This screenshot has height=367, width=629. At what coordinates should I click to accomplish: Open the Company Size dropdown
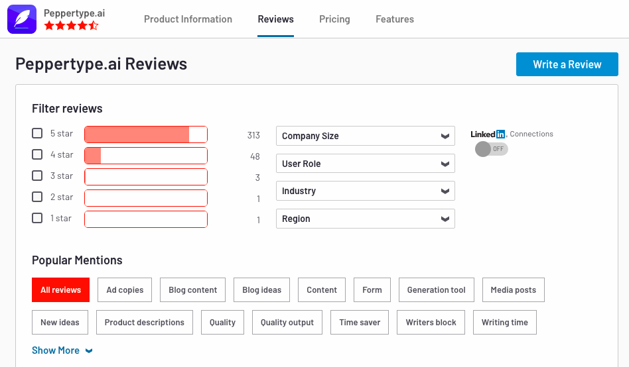click(x=366, y=136)
